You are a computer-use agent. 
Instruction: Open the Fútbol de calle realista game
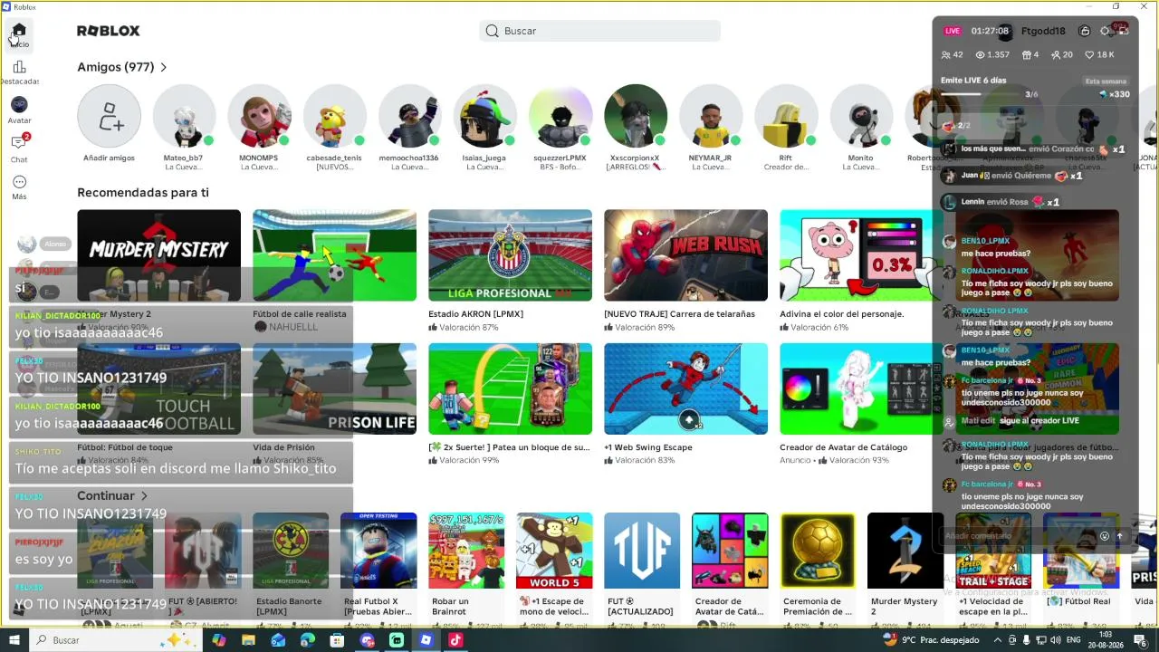tap(334, 255)
